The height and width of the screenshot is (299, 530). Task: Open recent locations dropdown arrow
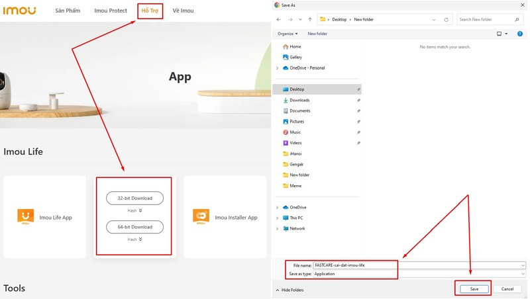tap(300, 20)
